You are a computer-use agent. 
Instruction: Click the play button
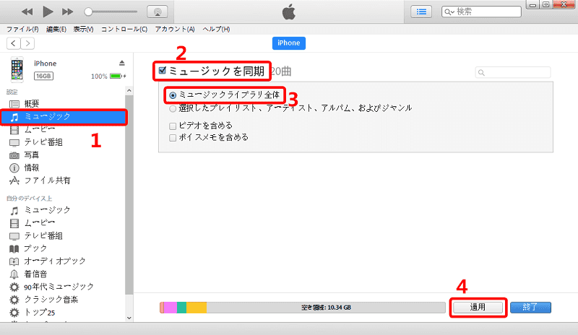pos(48,12)
